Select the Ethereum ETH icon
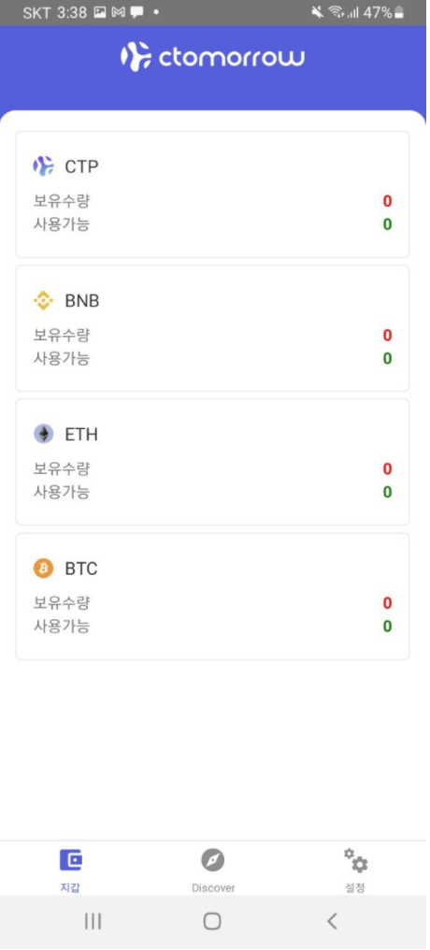The image size is (430, 950). pos(43,434)
